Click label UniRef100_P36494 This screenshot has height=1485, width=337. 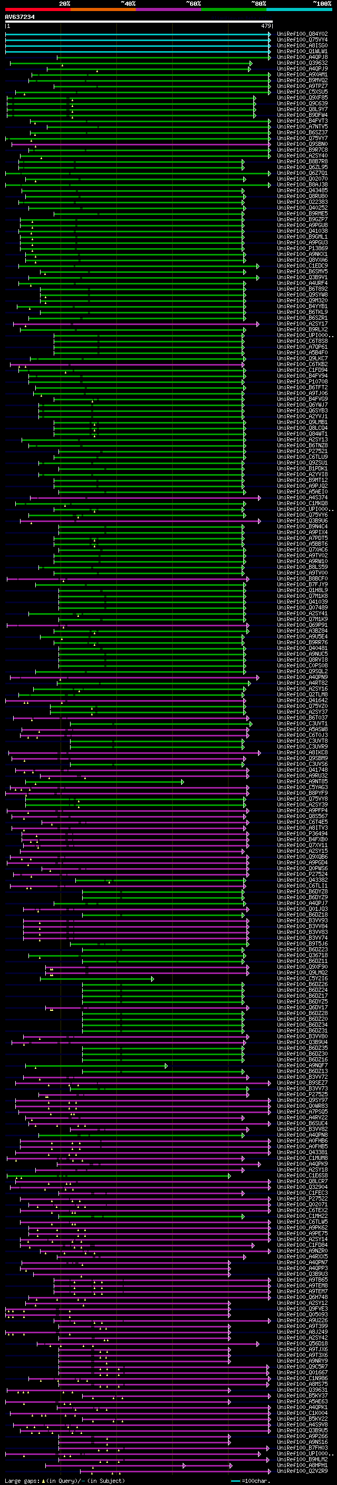point(302,833)
